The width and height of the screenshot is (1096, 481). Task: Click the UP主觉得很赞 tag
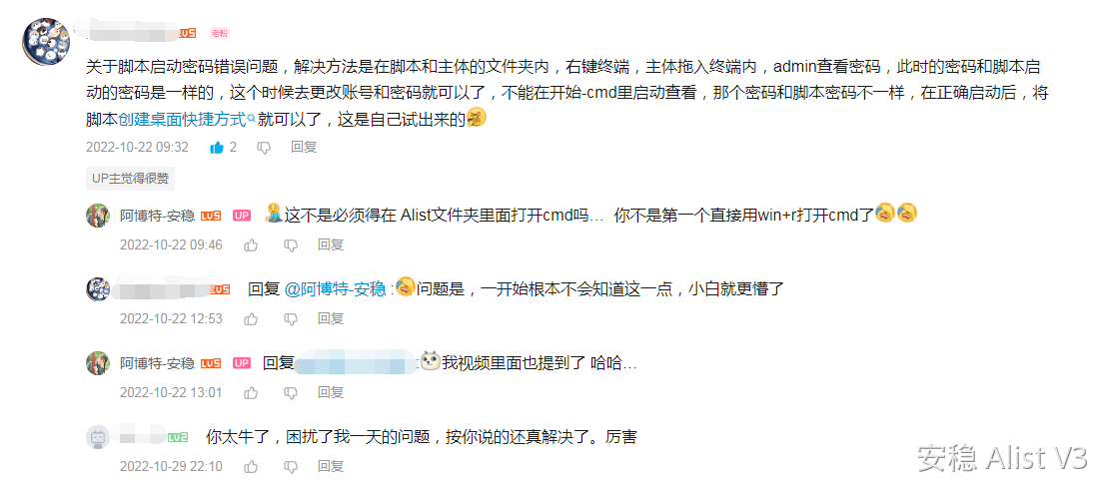130,179
